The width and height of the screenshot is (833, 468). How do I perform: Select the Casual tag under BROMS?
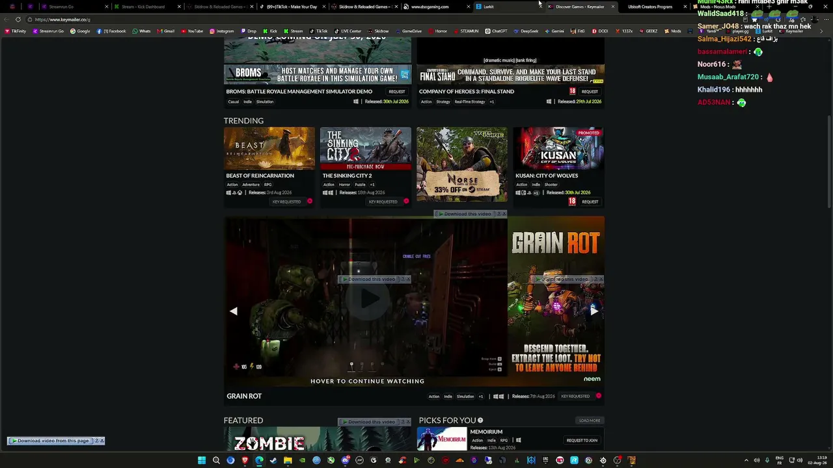point(234,101)
